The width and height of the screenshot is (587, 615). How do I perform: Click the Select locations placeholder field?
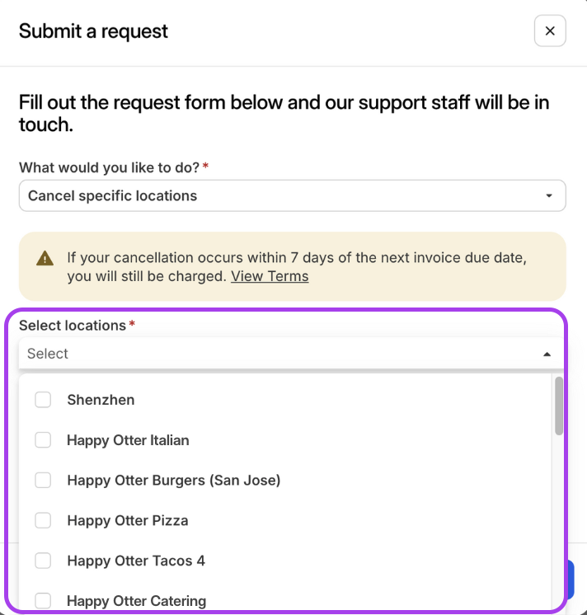point(291,354)
